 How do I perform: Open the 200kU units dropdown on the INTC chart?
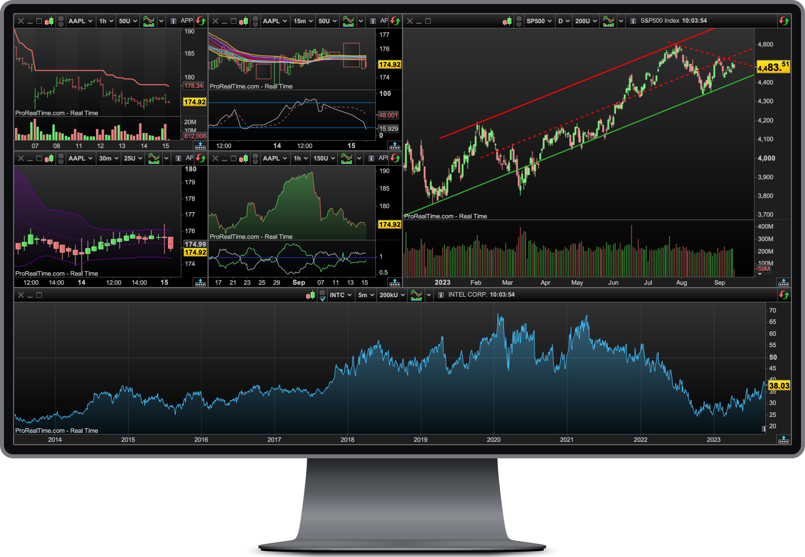[392, 295]
